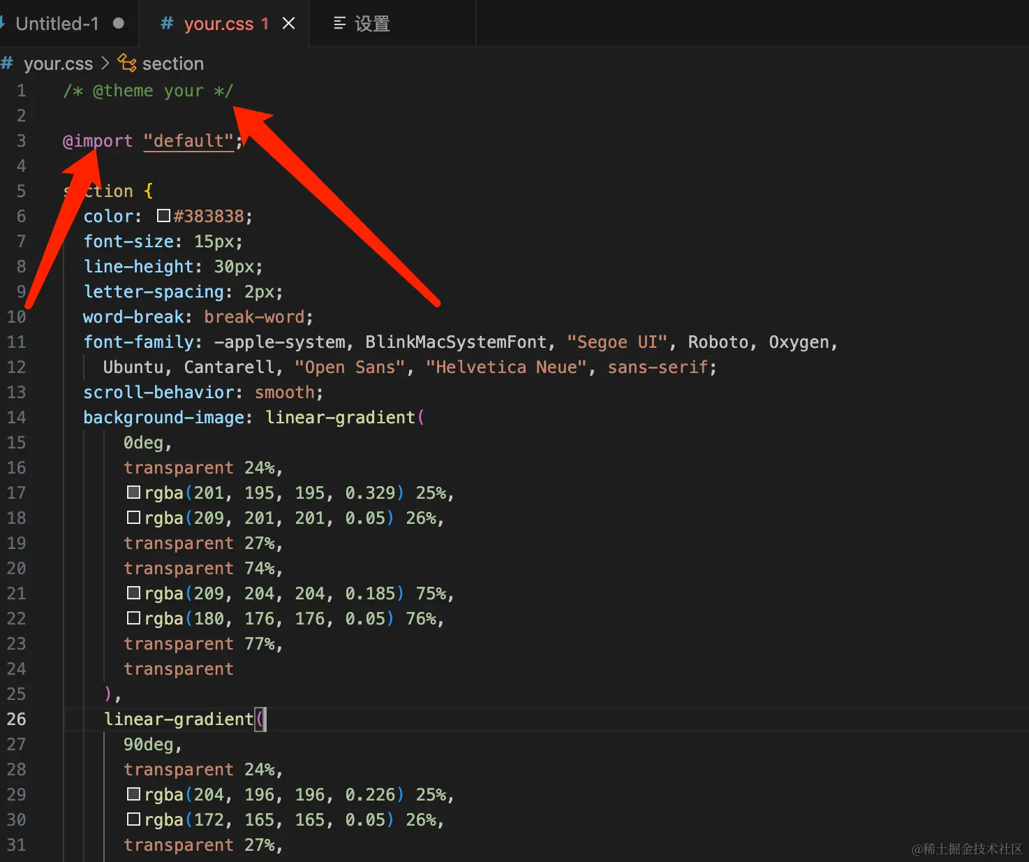1029x862 pixels.
Task: Click the BlinkMacSystemFont value
Action: click(456, 342)
